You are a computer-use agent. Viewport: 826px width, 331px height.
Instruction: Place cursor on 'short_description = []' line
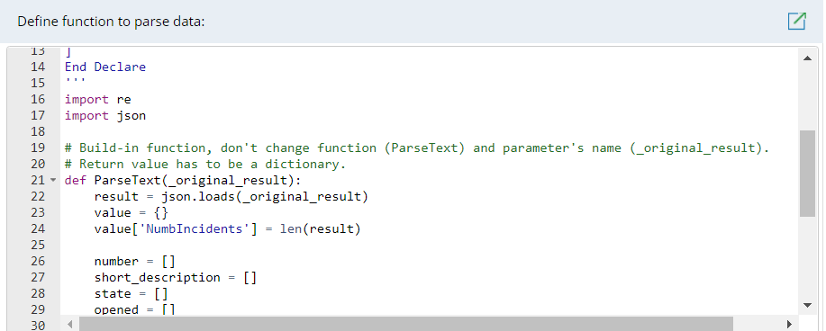176,277
